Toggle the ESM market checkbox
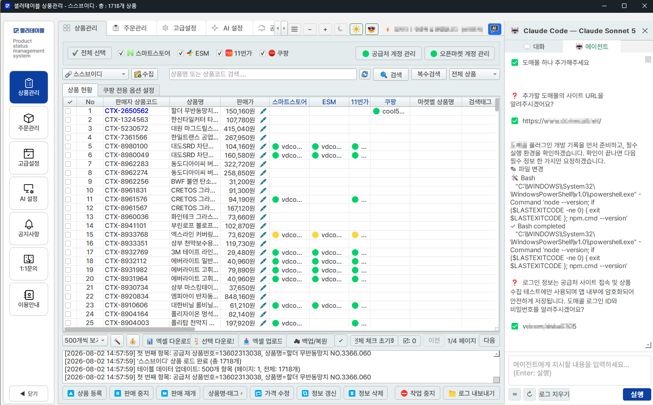The image size is (653, 405). click(x=181, y=53)
